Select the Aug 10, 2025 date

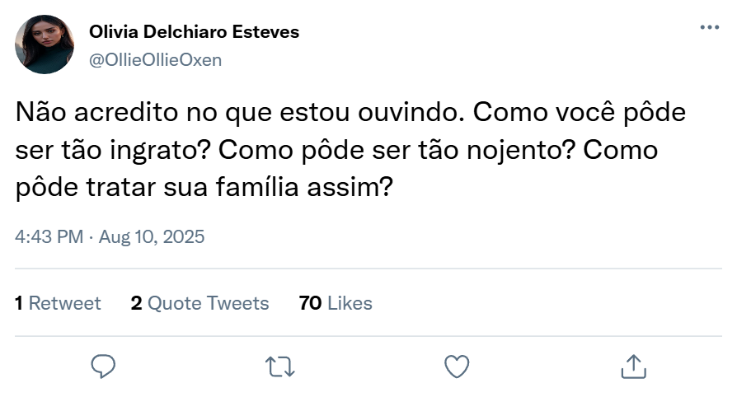[x=152, y=237]
